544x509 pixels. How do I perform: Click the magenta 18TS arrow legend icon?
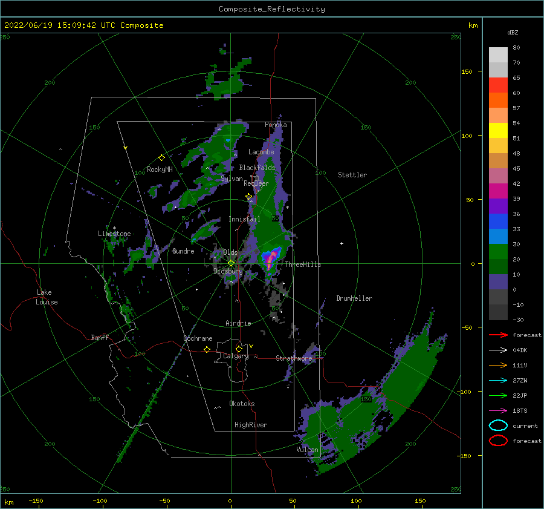point(498,411)
